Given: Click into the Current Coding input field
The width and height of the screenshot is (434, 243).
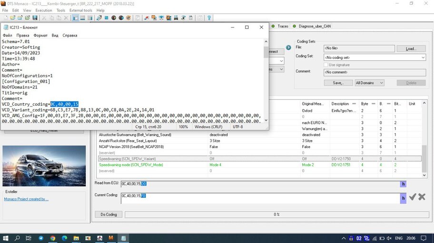Looking at the screenshot, I should pyautogui.click(x=260, y=198).
